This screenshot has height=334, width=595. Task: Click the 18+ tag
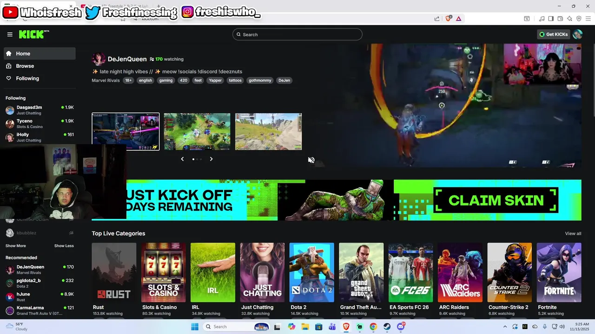point(128,80)
